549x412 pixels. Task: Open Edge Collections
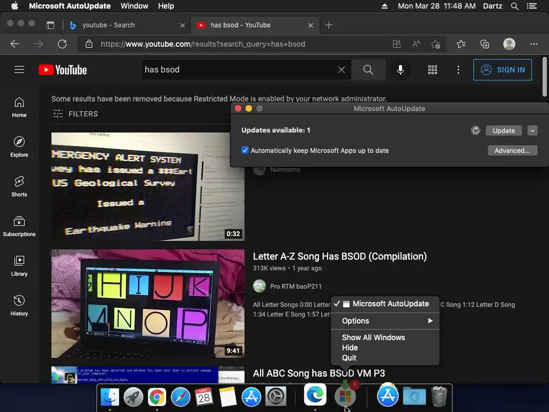[485, 44]
